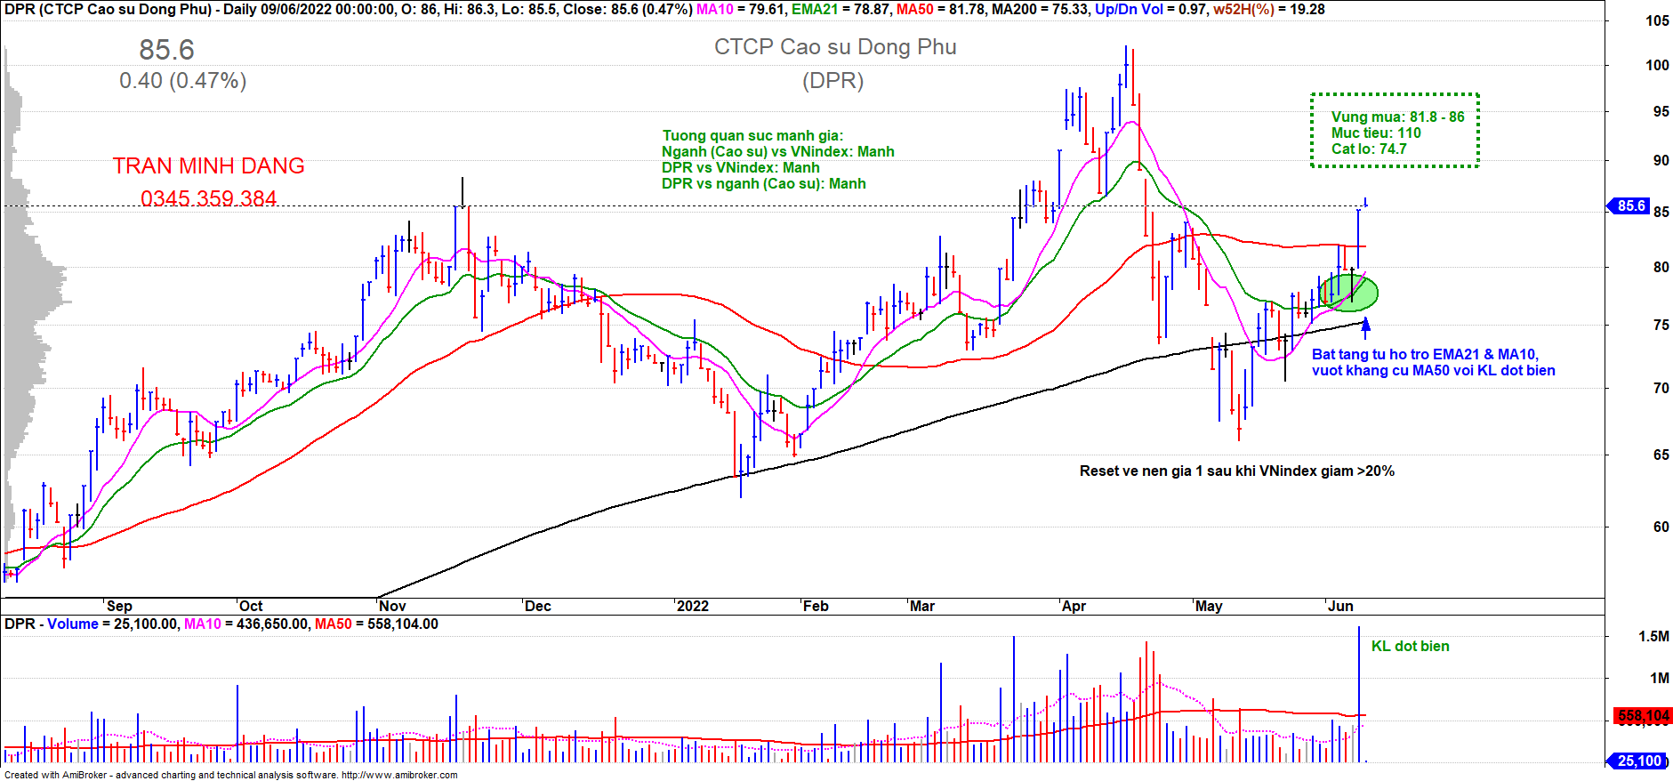The width and height of the screenshot is (1673, 781).
Task: Click the tallest volume bar in June
Action: pyautogui.click(x=1359, y=694)
